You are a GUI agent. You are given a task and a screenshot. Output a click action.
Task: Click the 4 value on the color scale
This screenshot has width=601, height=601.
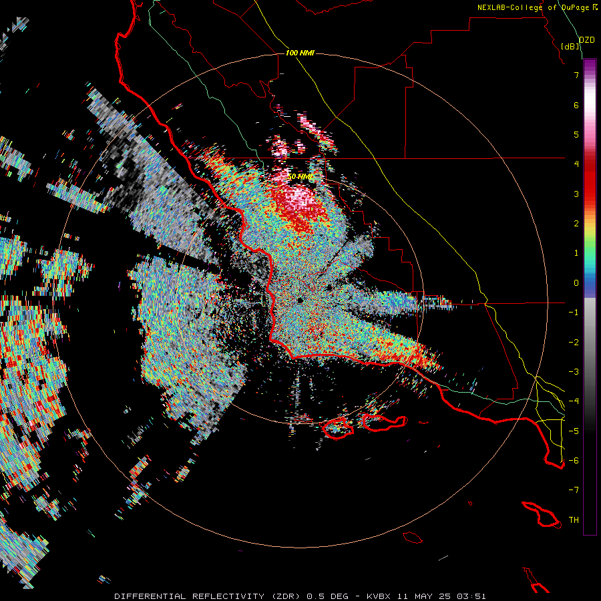pos(576,164)
